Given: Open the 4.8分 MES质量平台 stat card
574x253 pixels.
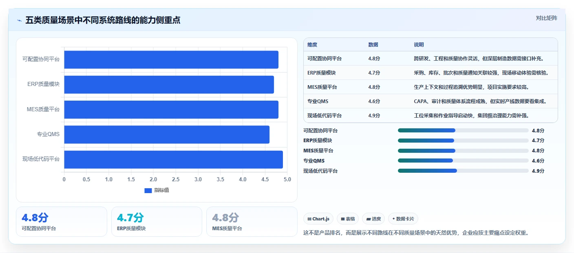Looking at the screenshot, I should pos(252,222).
